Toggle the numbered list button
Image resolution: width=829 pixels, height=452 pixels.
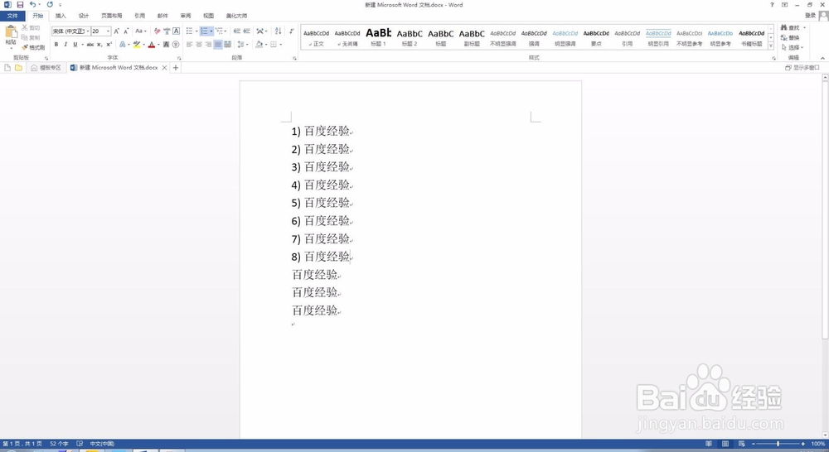(x=204, y=31)
